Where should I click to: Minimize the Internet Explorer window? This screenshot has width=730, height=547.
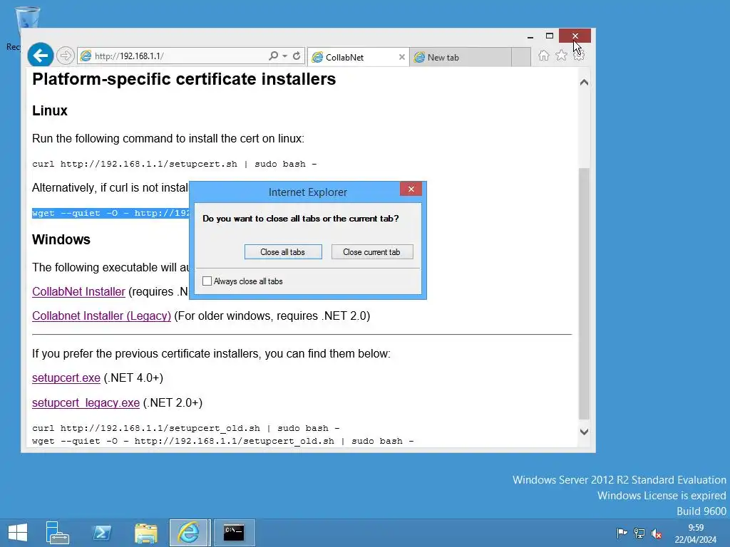[530, 36]
